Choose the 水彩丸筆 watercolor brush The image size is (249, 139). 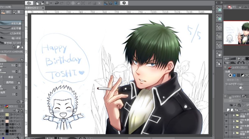(11, 23)
